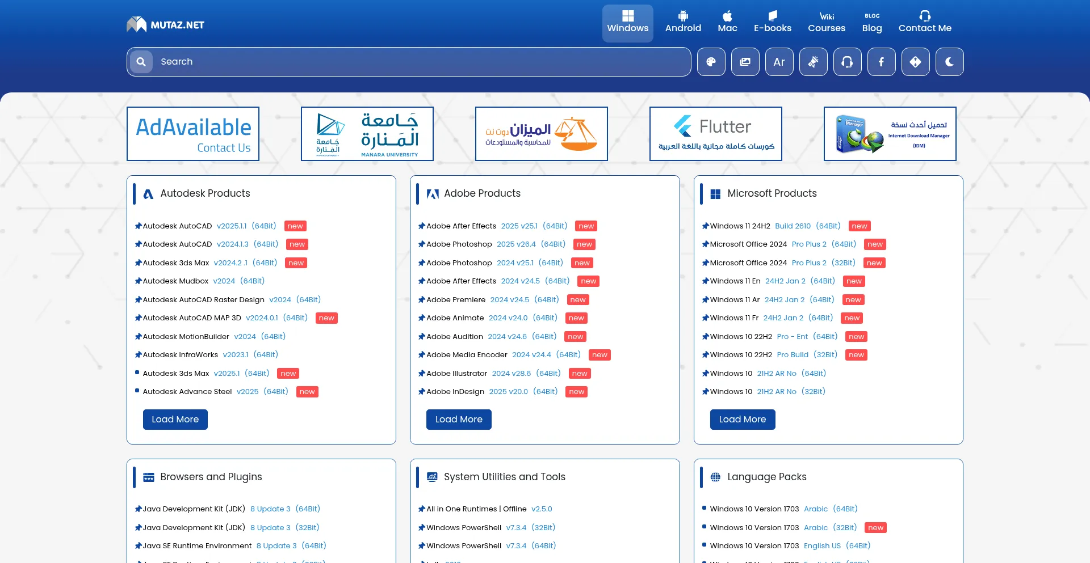Open Windows 10 Version 1703 Arabic 64Bit

pyautogui.click(x=784, y=509)
